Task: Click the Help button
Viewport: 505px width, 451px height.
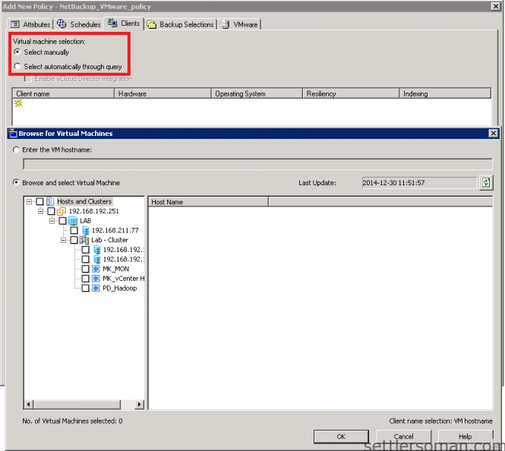Action: click(x=465, y=437)
